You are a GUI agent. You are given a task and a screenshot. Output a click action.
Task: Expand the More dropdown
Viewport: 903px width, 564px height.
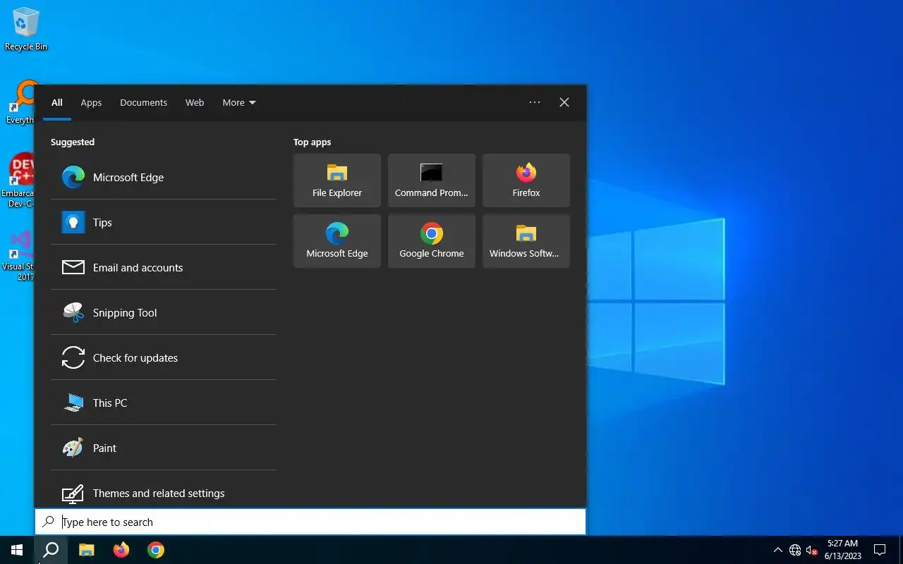[239, 102]
